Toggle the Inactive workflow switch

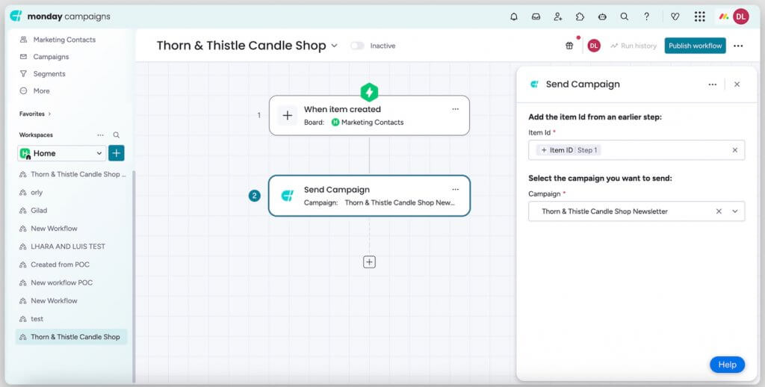(357, 46)
